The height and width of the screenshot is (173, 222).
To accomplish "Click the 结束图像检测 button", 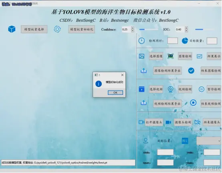I will point(211,70).
